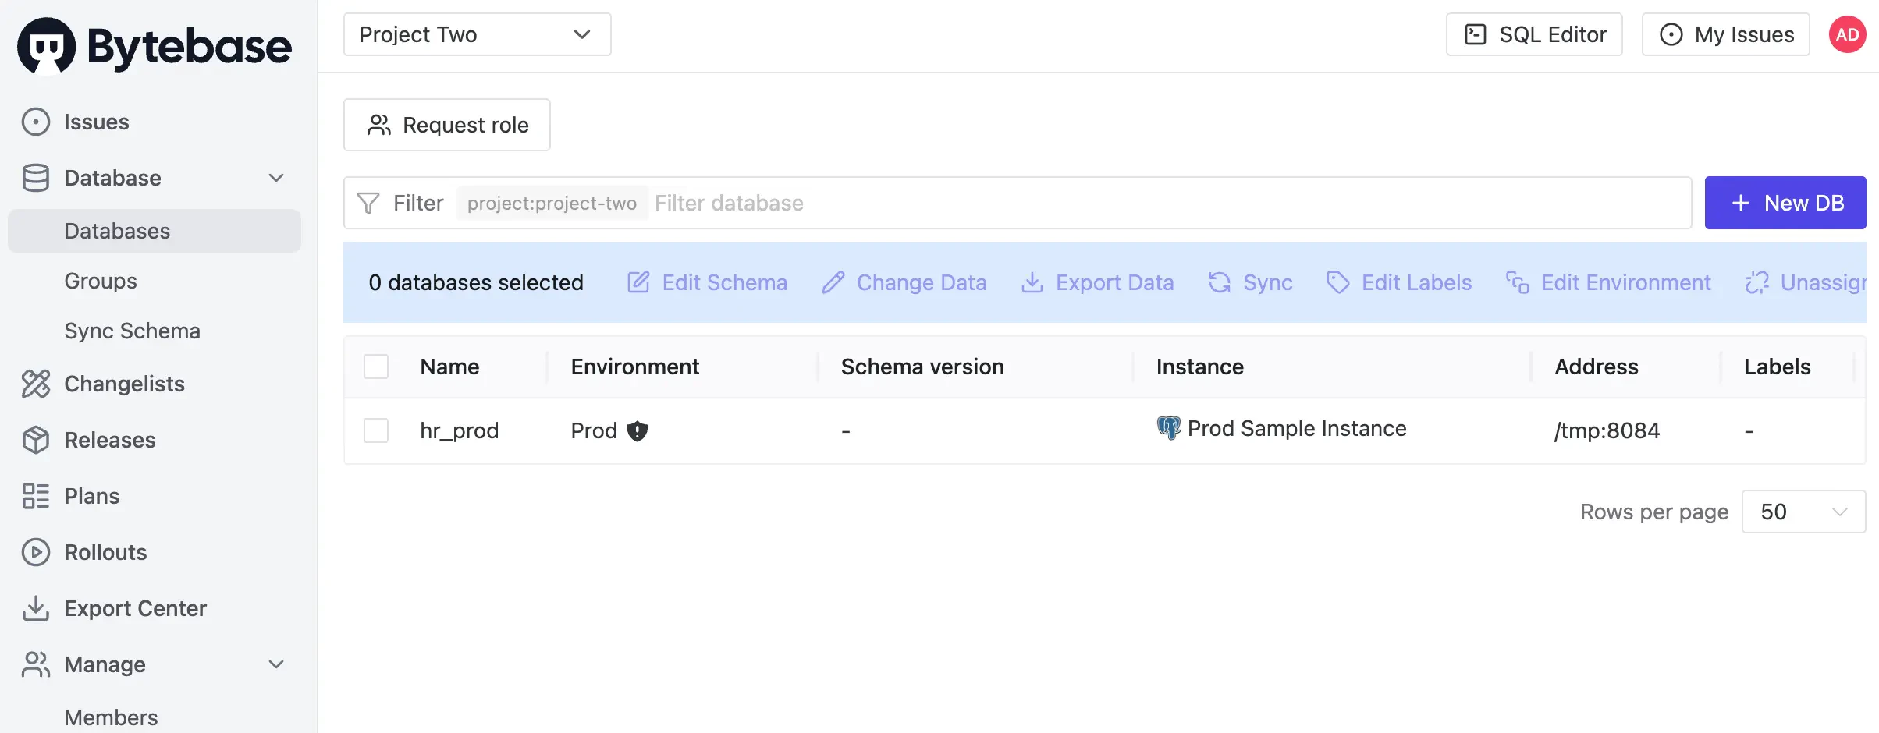Open the SQL Editor
The image size is (1879, 733).
(1534, 34)
